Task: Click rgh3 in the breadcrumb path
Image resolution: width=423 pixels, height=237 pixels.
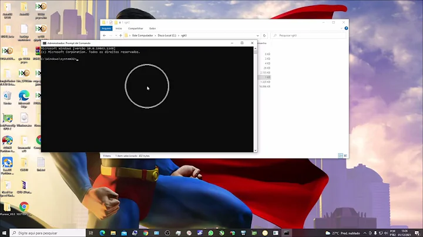Action: click(x=184, y=36)
